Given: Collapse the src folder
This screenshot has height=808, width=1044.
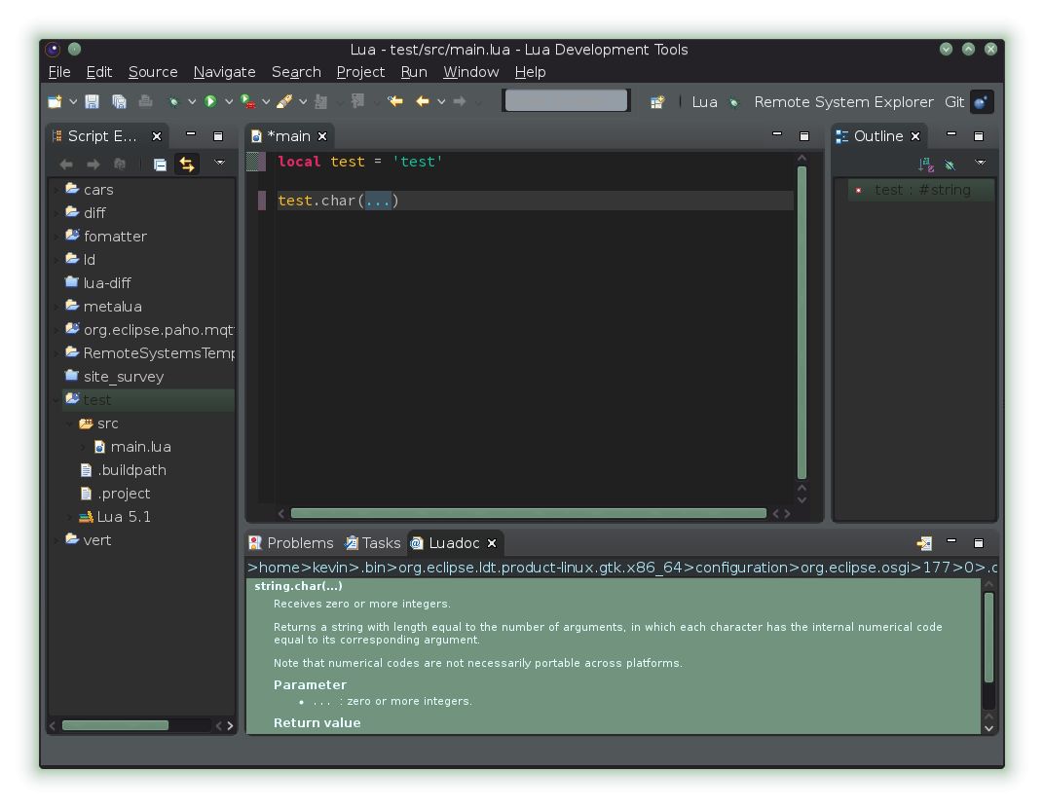Looking at the screenshot, I should click(x=70, y=423).
